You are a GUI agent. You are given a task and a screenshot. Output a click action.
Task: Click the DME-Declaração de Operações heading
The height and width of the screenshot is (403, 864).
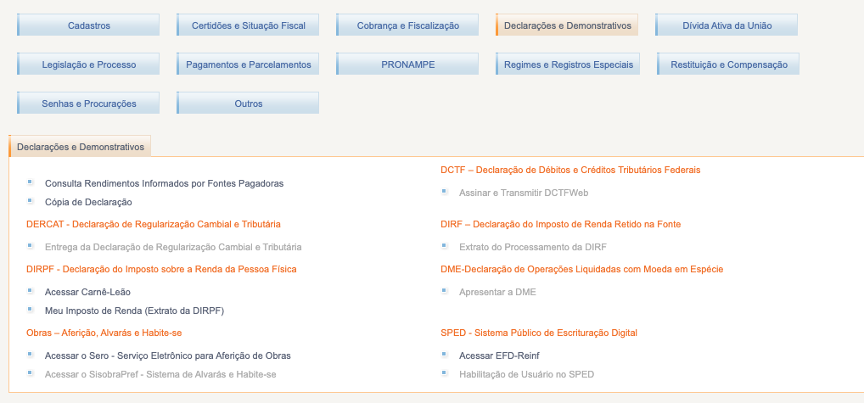pos(582,269)
